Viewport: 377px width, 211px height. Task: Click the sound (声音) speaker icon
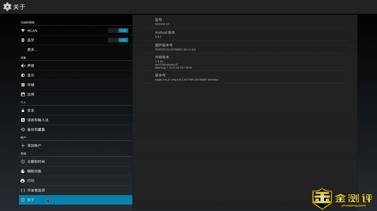[23, 66]
